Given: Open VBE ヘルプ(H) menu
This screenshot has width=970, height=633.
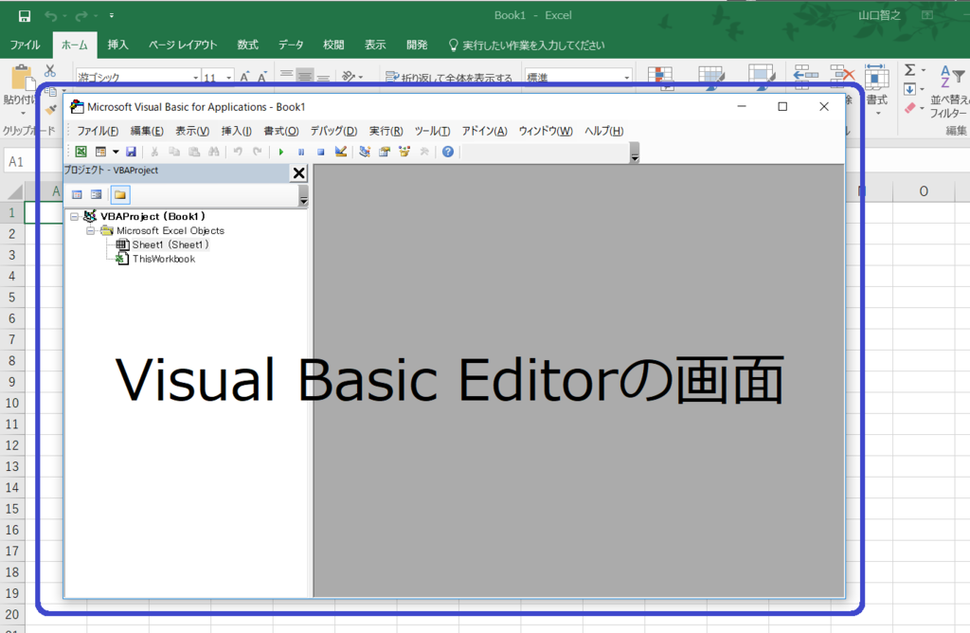Looking at the screenshot, I should coord(604,131).
